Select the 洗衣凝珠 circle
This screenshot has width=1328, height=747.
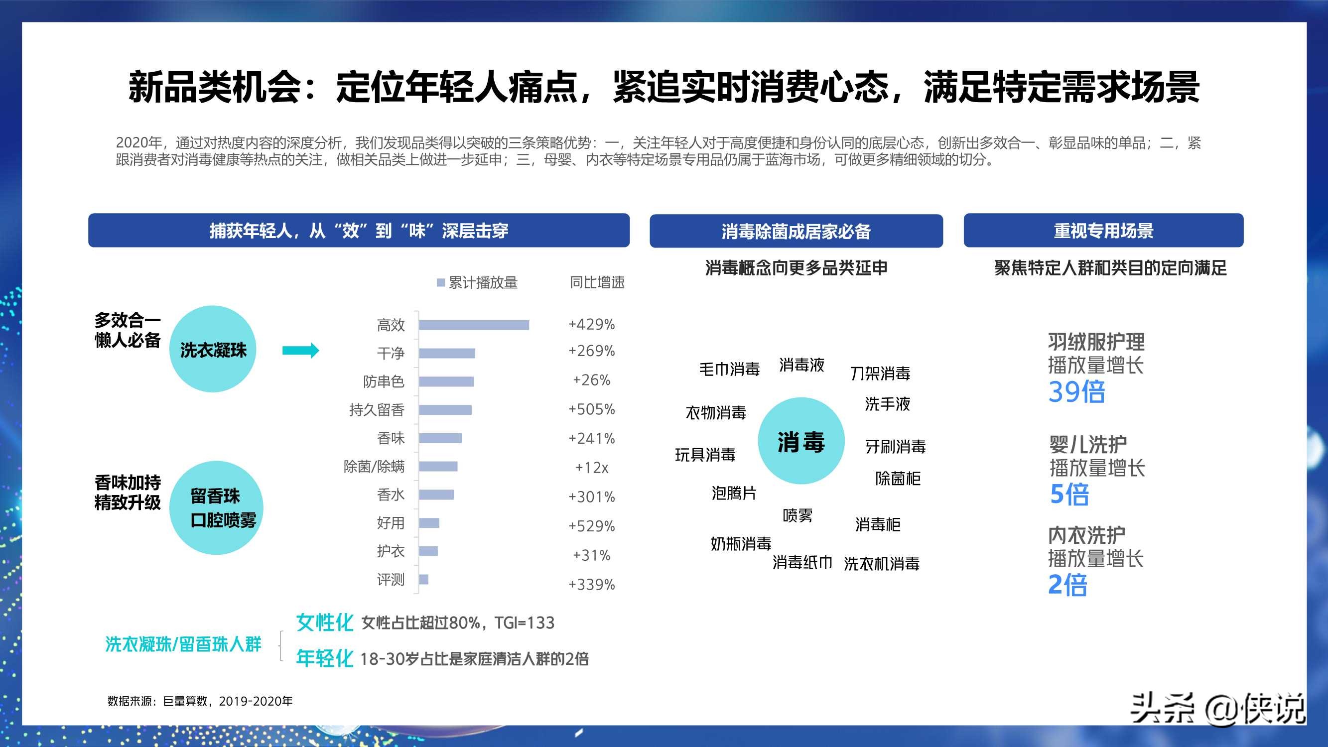213,349
